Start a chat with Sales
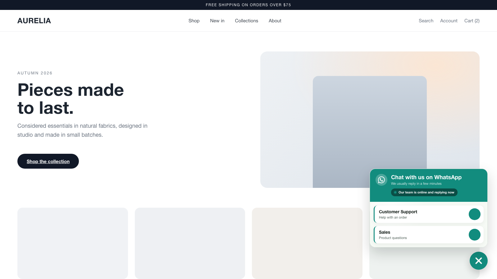The height and width of the screenshot is (279, 497). 429,235
